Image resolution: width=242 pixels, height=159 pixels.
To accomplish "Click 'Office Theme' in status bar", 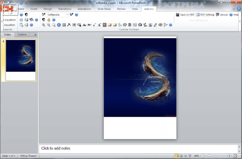I will pyautogui.click(x=28, y=156).
